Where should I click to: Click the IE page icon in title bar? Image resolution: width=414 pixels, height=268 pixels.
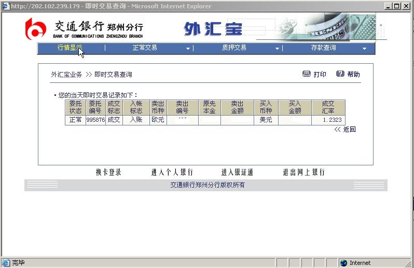6,6
